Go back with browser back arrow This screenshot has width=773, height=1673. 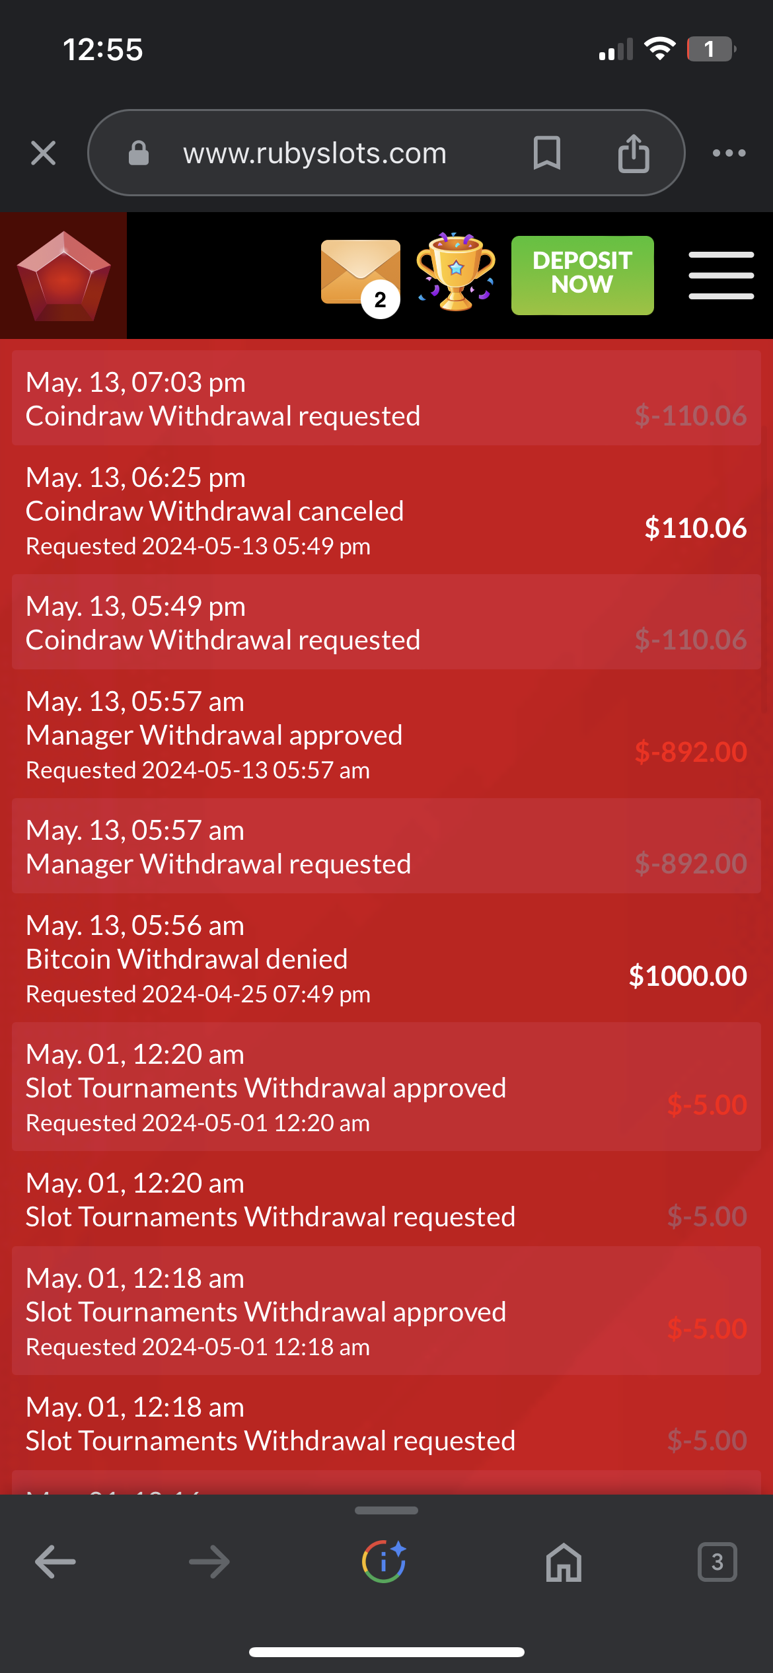coord(55,1562)
